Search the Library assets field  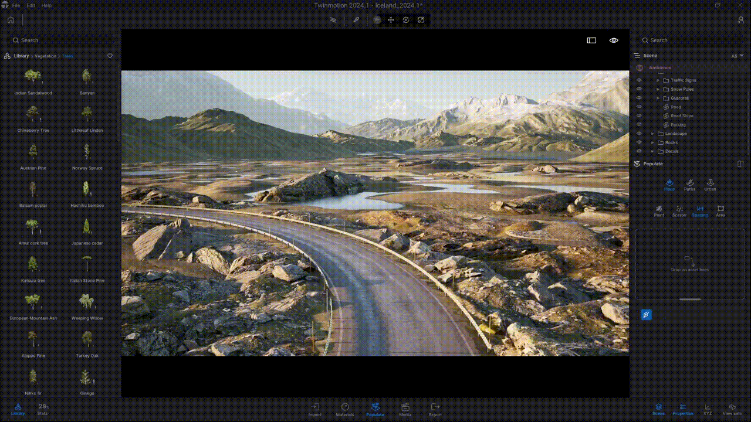click(60, 40)
